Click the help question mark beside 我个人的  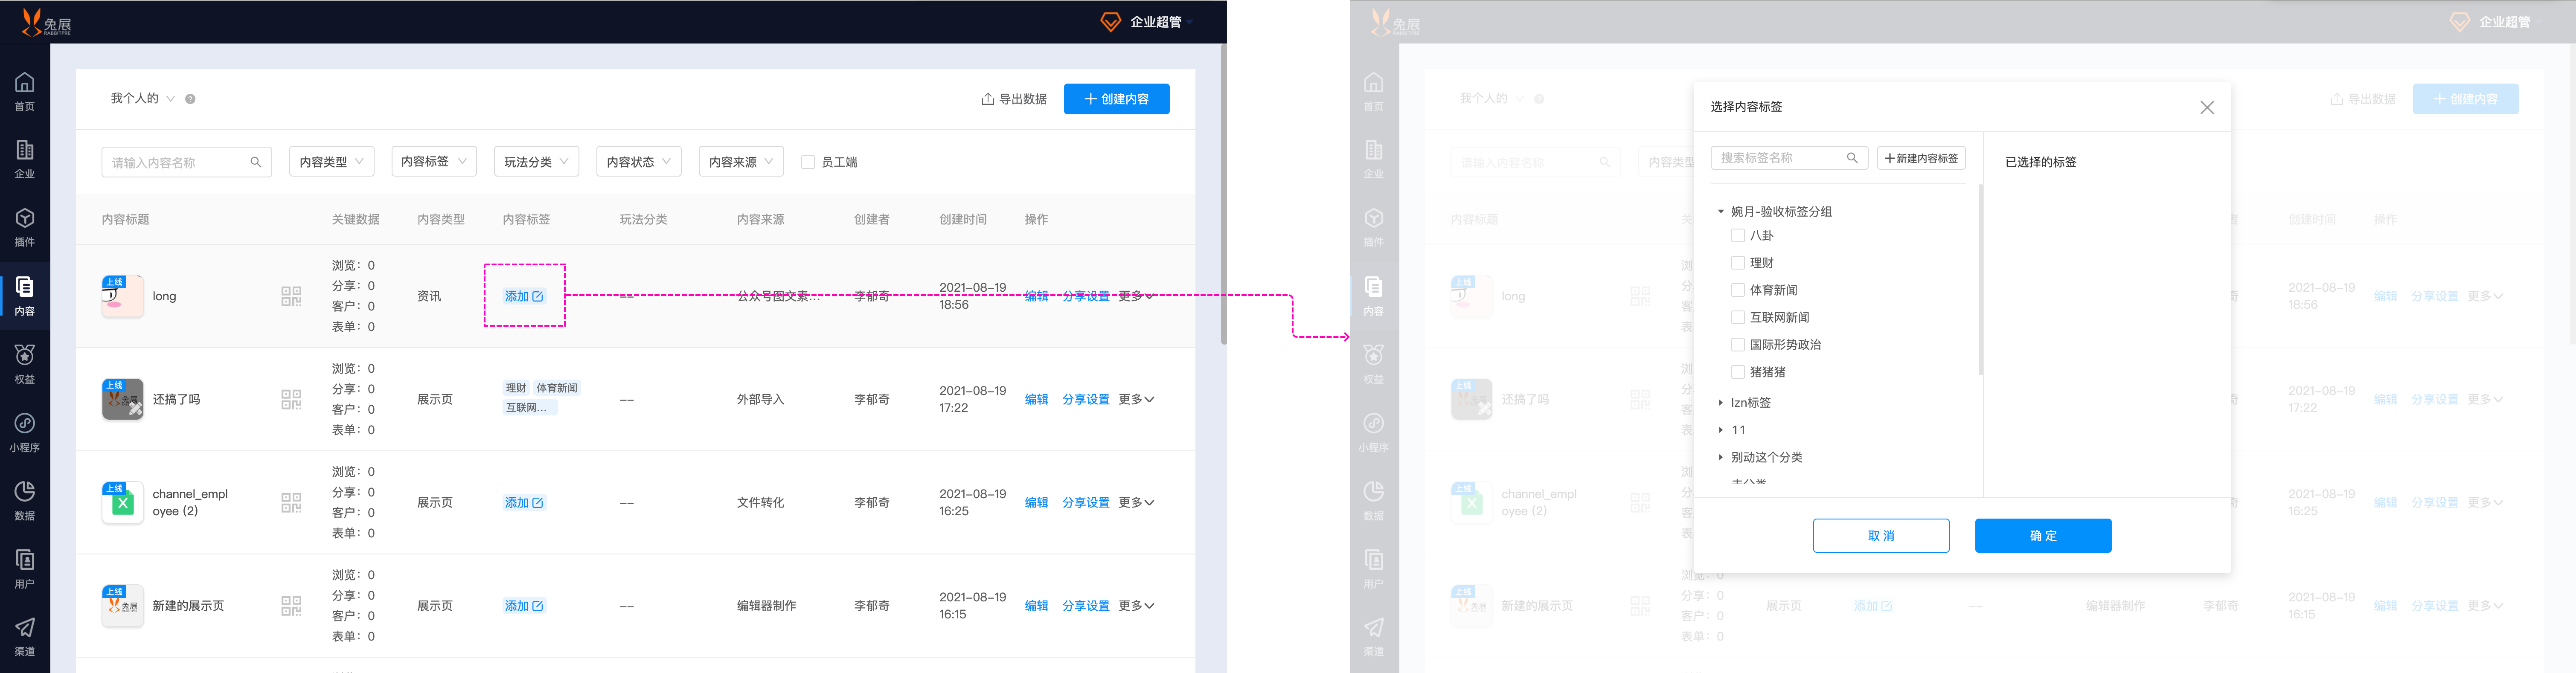click(190, 99)
